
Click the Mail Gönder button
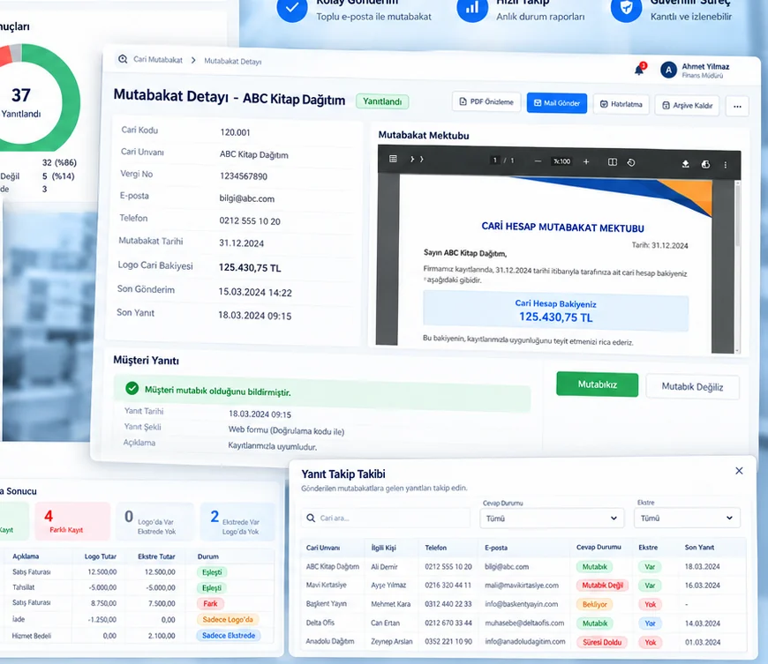(x=557, y=103)
